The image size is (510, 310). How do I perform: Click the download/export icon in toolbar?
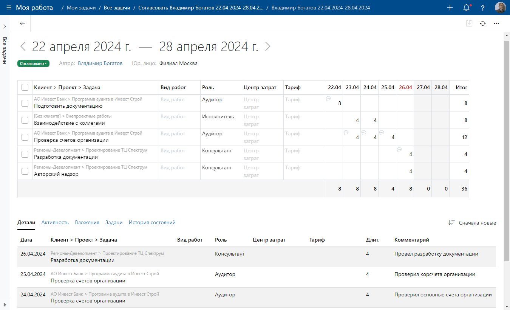click(x=469, y=23)
